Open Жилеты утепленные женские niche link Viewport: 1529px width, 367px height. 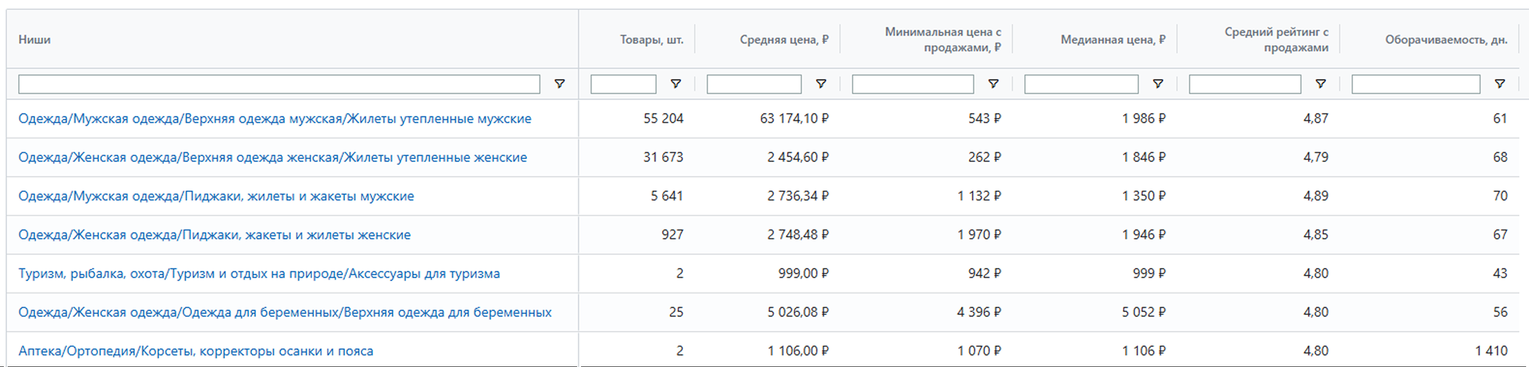273,157
